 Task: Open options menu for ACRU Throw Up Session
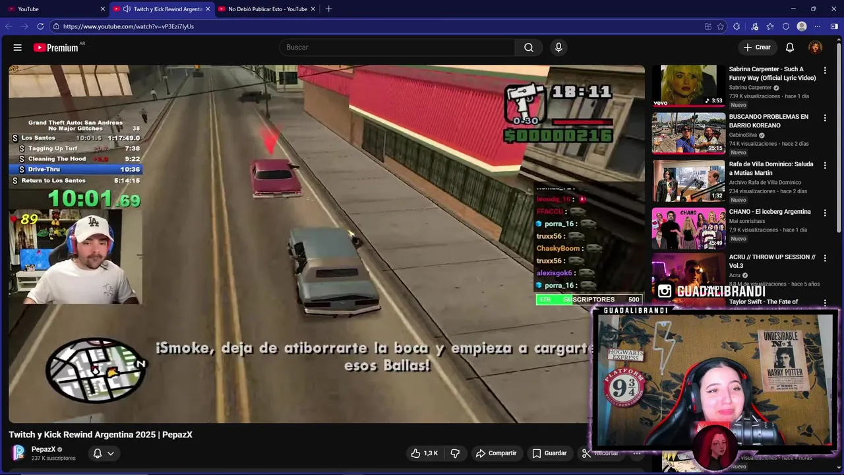coord(825,258)
